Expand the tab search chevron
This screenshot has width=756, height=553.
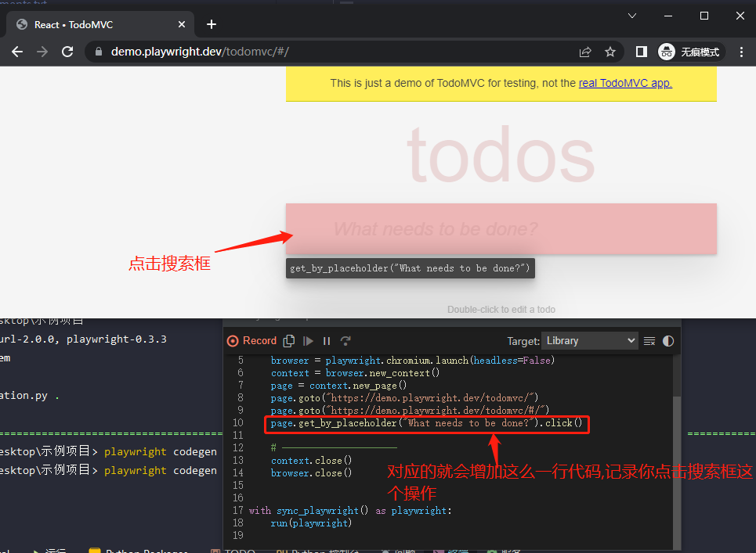click(x=632, y=16)
